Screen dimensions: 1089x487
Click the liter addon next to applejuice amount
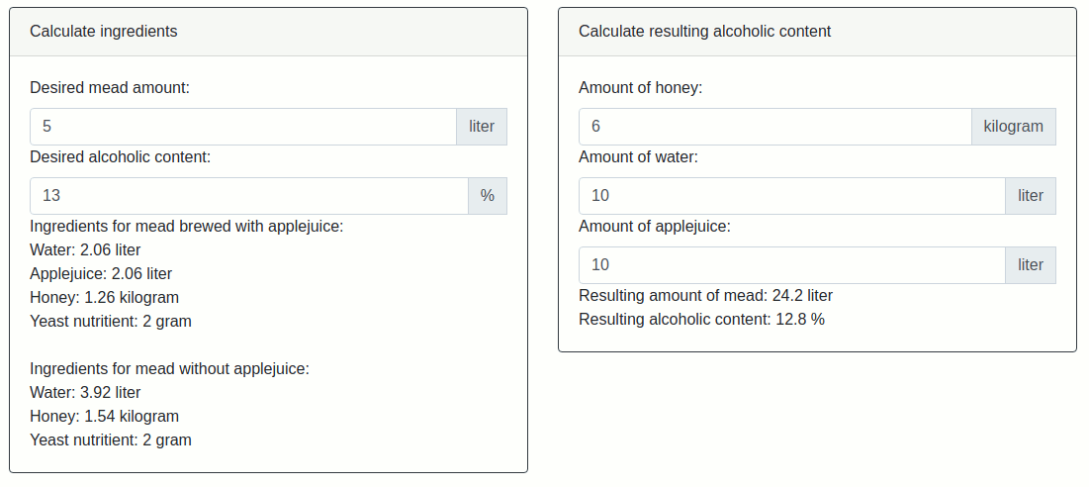click(1031, 265)
